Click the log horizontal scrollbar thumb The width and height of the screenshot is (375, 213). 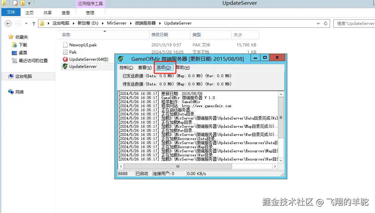[178, 166]
